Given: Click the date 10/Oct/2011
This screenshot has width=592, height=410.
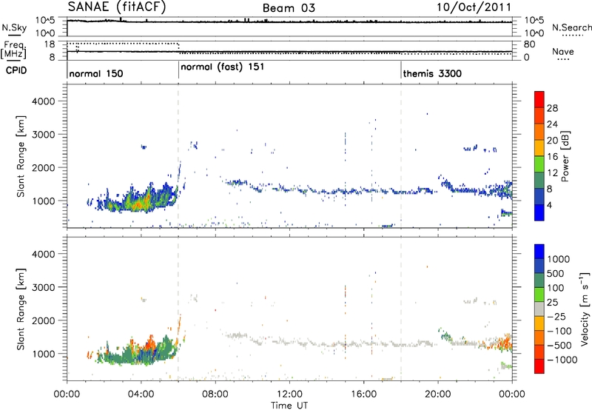Looking at the screenshot, I should [474, 7].
